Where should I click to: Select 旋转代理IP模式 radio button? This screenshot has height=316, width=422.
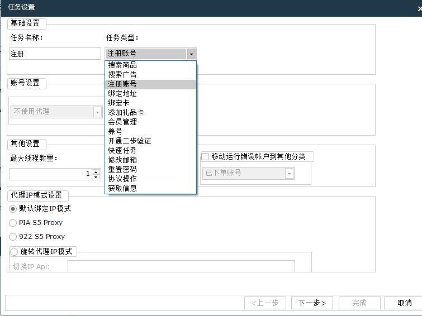(x=14, y=252)
